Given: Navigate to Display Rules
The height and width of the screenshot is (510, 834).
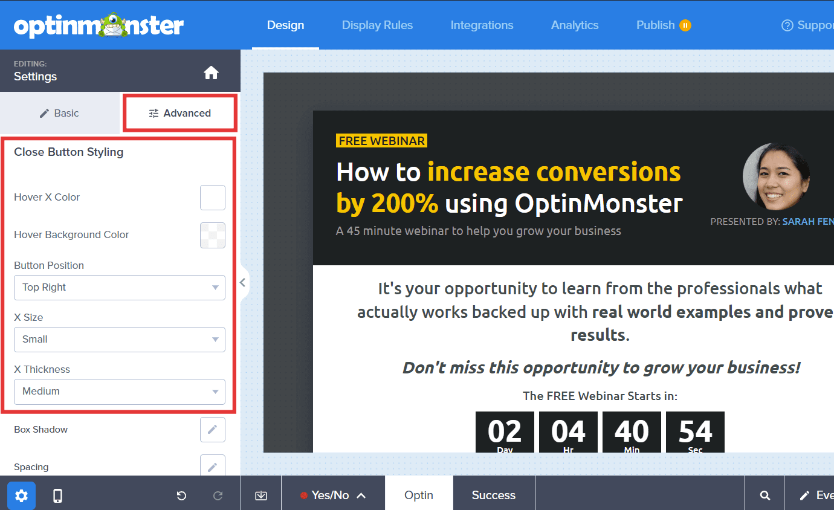Looking at the screenshot, I should click(x=377, y=25).
